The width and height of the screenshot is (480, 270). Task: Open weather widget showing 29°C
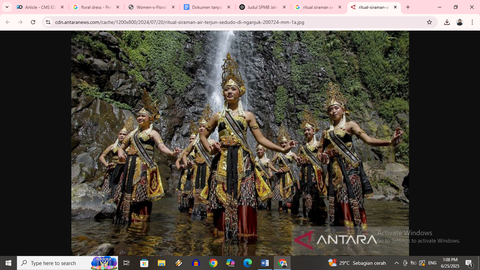(357, 263)
